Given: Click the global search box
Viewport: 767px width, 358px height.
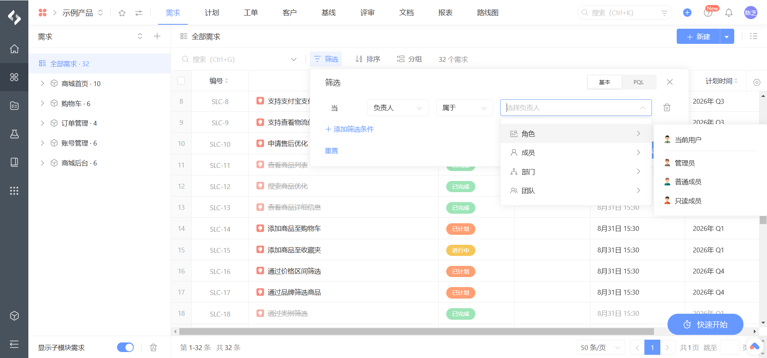Looking at the screenshot, I should 624,13.
